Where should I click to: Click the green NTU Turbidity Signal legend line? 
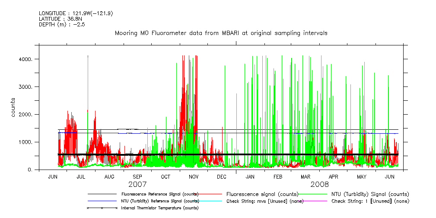click(x=314, y=194)
